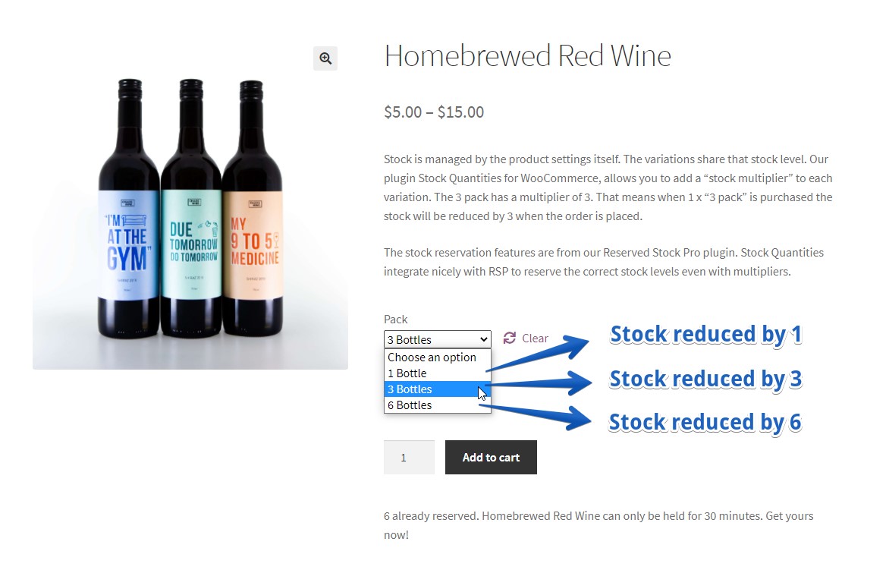Select "Choose an option" from the Pack list
The image size is (889, 570).
point(432,357)
